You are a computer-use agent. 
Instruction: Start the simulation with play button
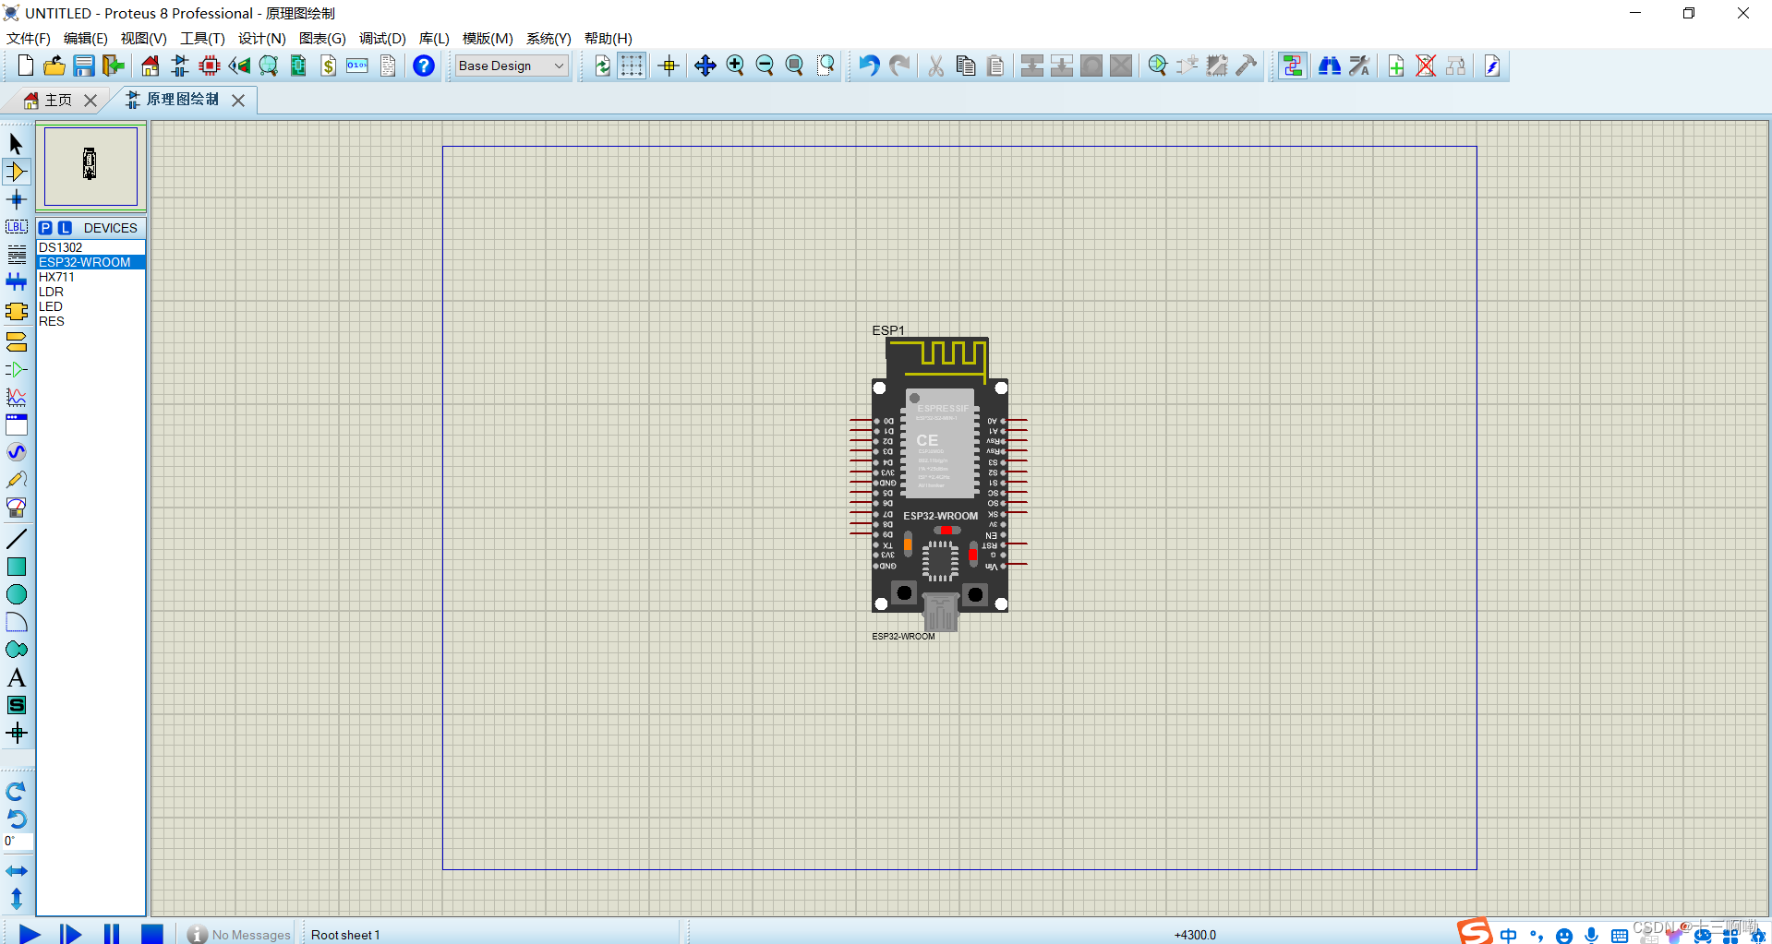[x=30, y=934]
